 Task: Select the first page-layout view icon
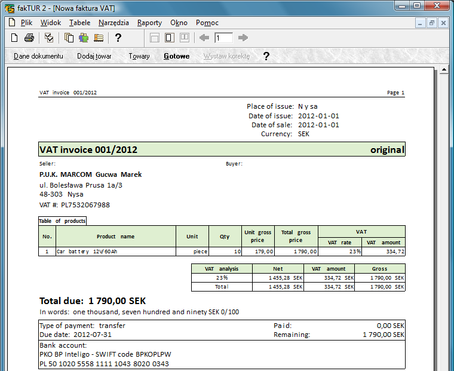coord(155,38)
